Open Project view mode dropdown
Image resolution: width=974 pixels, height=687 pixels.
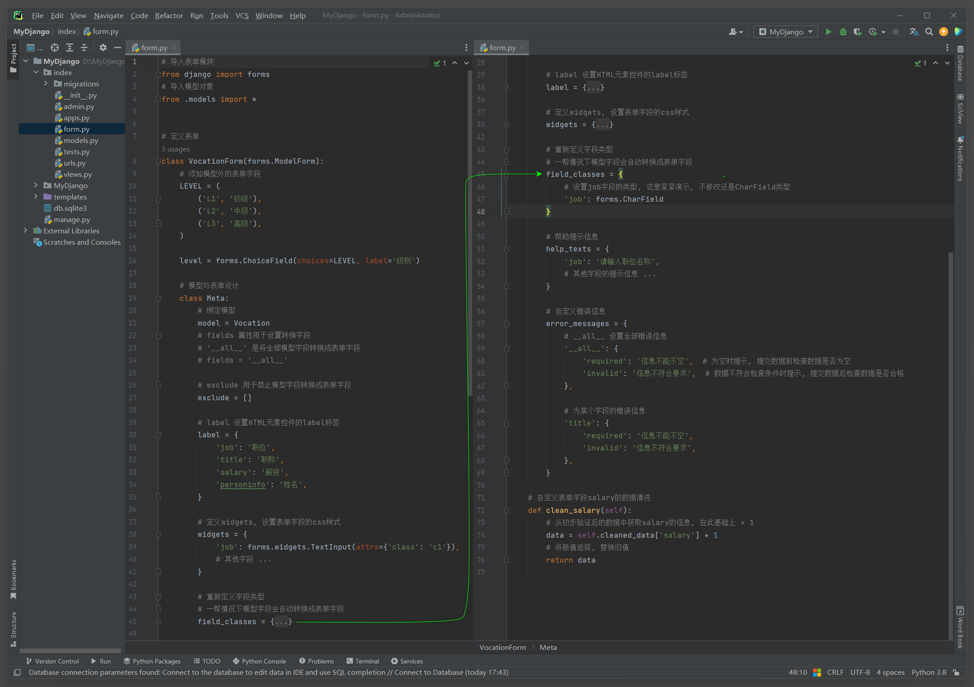[x=34, y=47]
